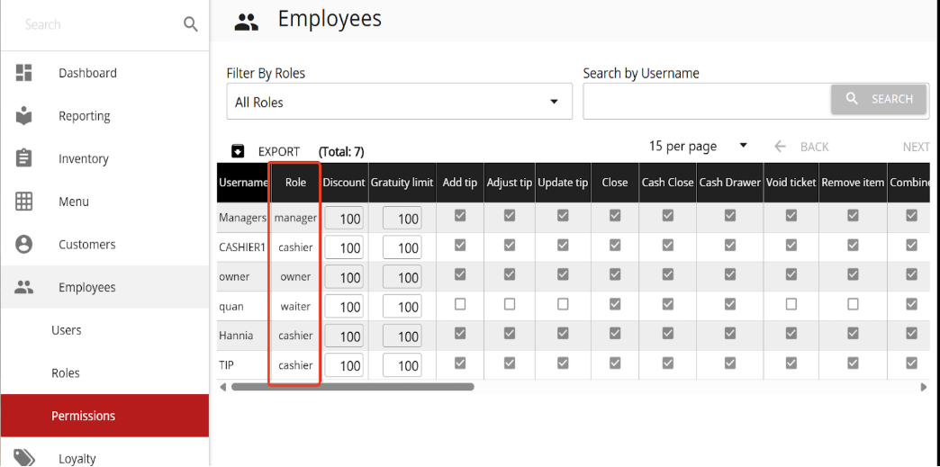Toggle Cash Drawer checkbox for owner
This screenshot has height=467, width=940.
pyautogui.click(x=730, y=274)
